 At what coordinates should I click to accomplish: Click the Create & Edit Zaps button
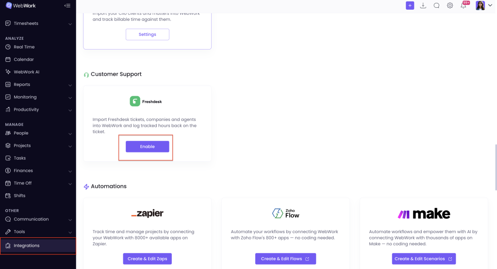click(x=148, y=259)
